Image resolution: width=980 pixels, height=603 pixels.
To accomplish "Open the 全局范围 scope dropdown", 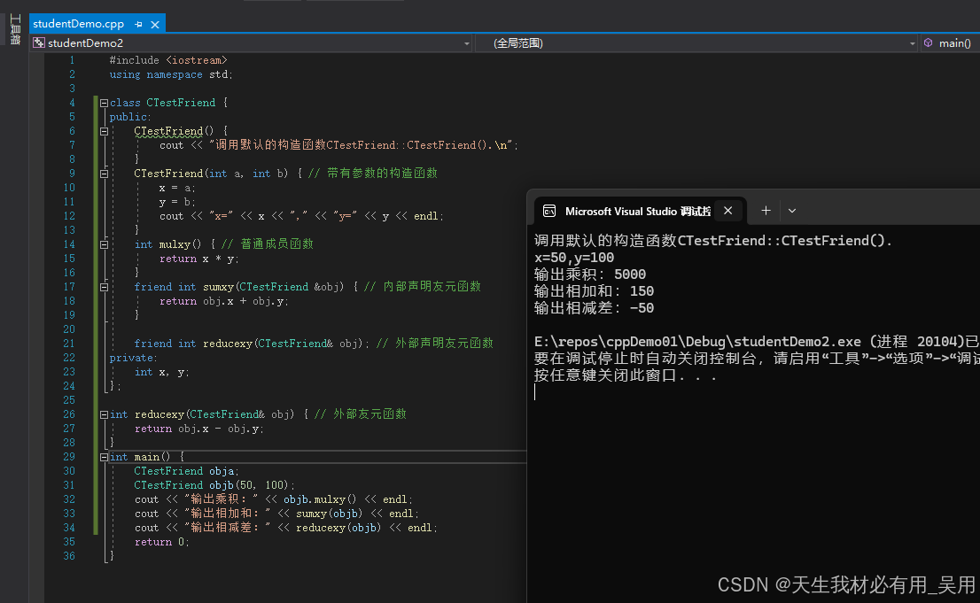I will (x=912, y=43).
